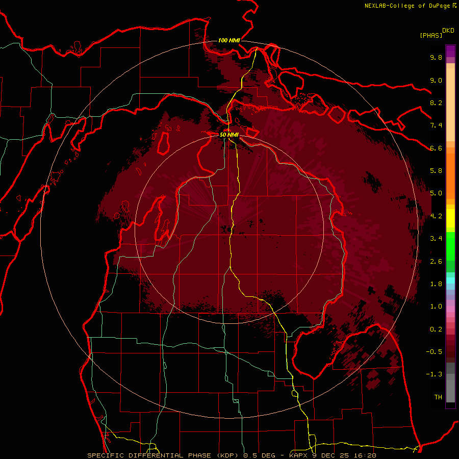The image size is (459, 459).
Task: Pick the yellow band on the color scale
Action: 450,218
